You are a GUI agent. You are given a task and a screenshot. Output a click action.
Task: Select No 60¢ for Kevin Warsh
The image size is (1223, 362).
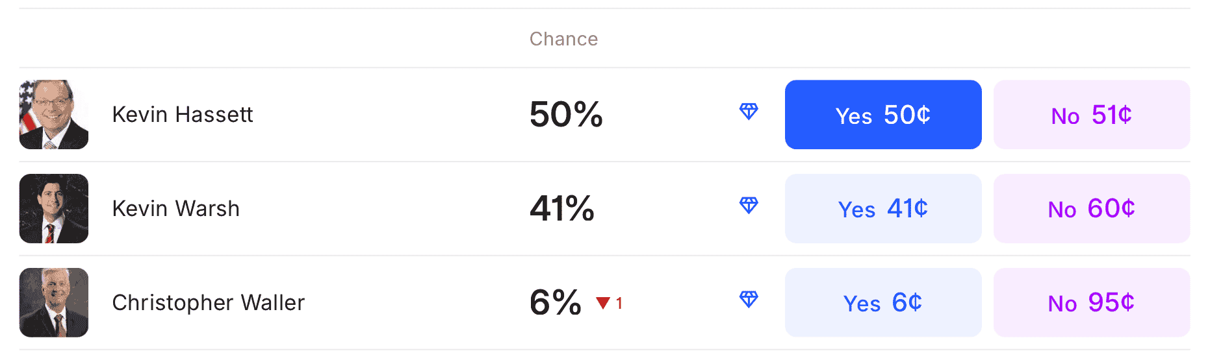pyautogui.click(x=1091, y=208)
